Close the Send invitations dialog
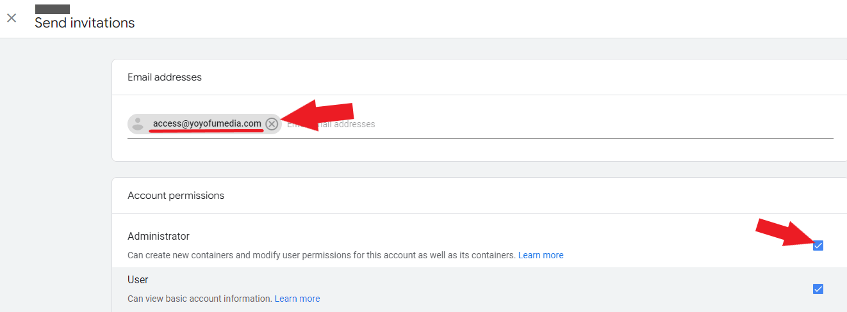The image size is (847, 312). click(12, 18)
